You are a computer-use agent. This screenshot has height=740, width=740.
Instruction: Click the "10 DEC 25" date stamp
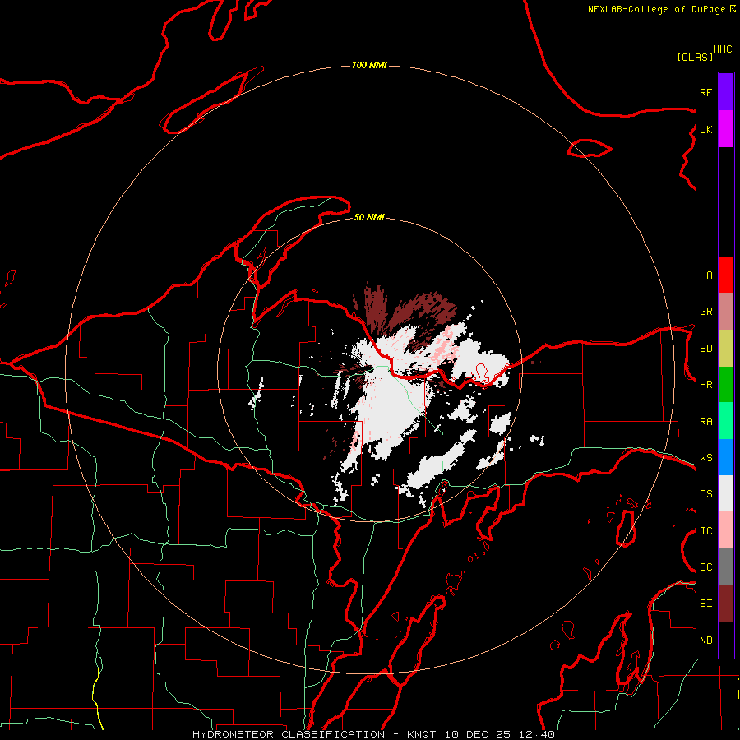click(x=478, y=734)
